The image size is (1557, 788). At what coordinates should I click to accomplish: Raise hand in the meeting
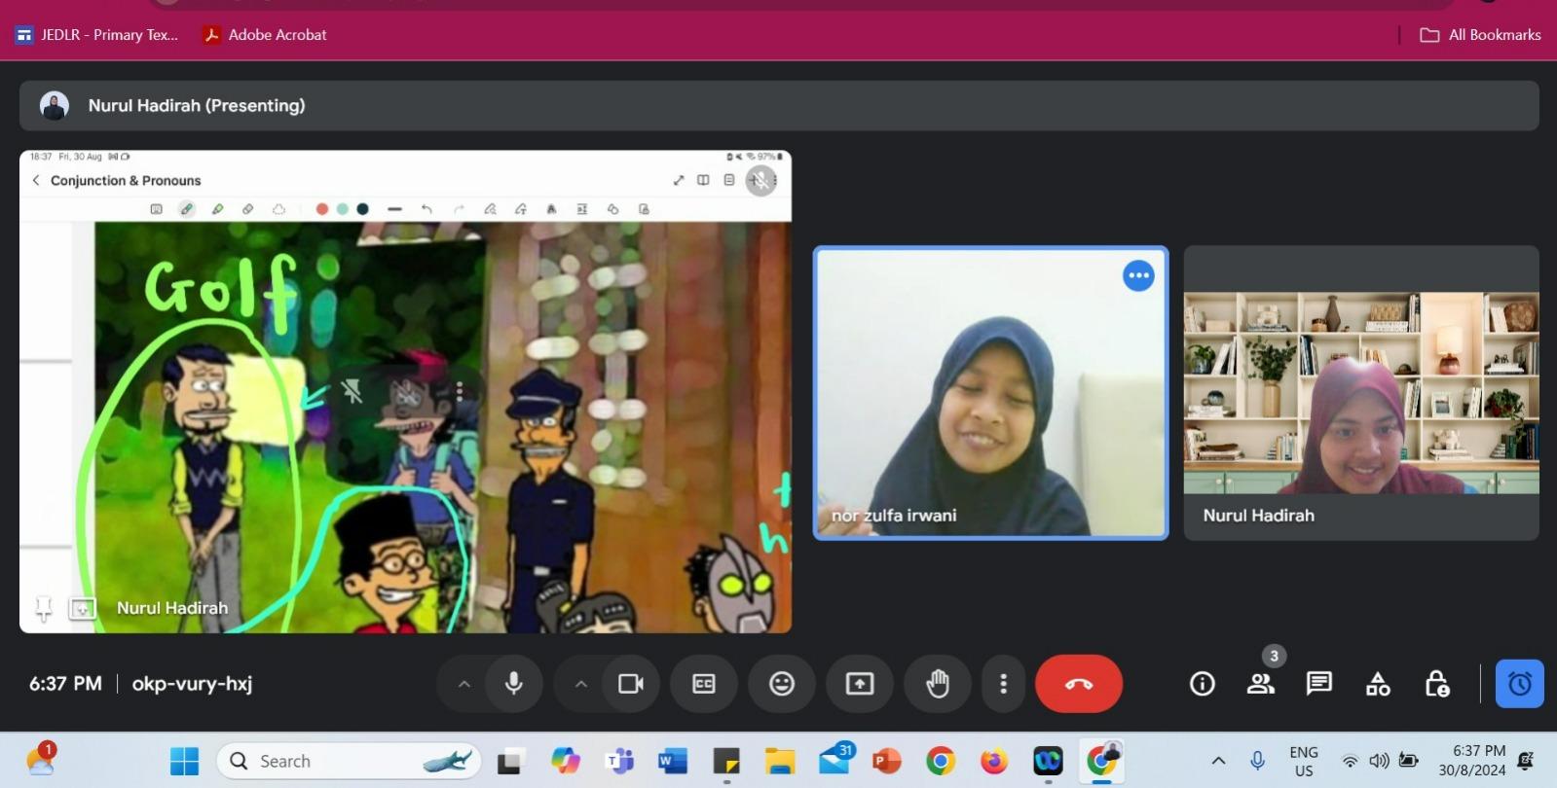tap(937, 684)
